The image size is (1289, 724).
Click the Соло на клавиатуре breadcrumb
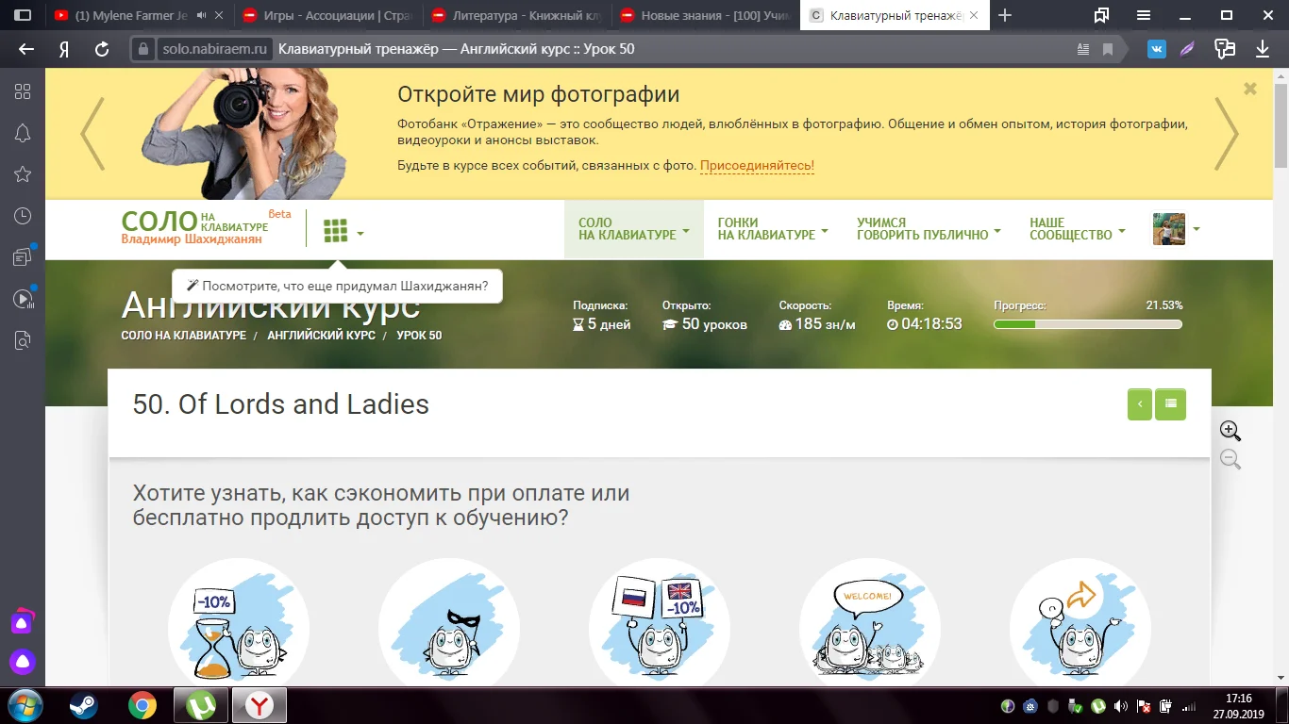183,336
